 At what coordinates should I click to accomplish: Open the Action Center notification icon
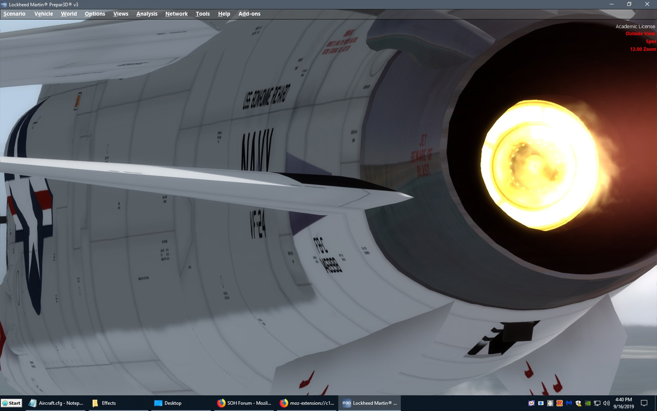click(645, 403)
